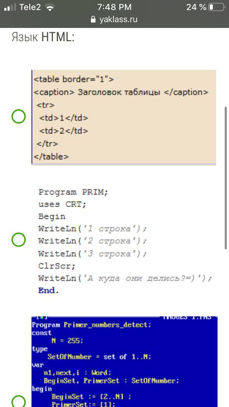Viewport: 229px width, 407px height.
Task: Tap the cellular signal strength icon
Action: coord(10,7)
